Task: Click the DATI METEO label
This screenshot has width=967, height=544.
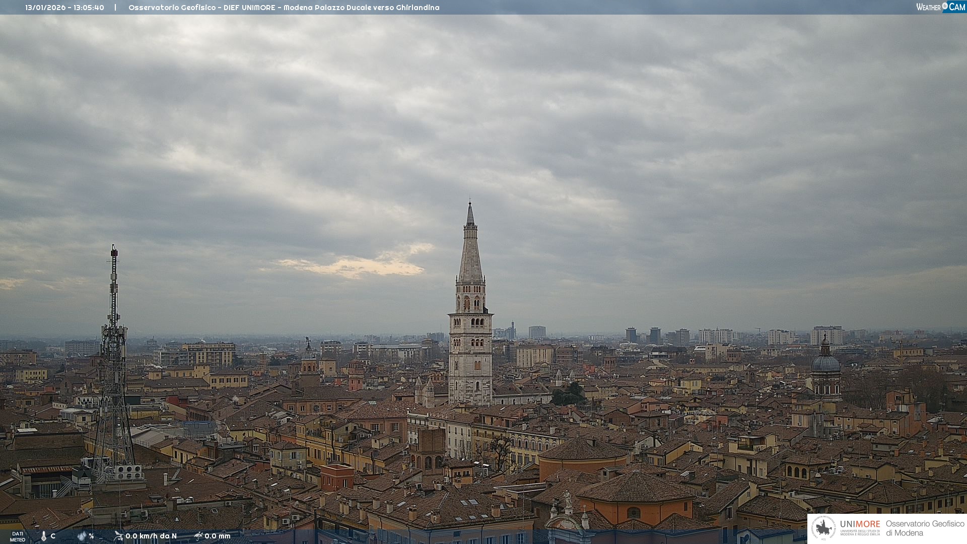Action: (18, 536)
